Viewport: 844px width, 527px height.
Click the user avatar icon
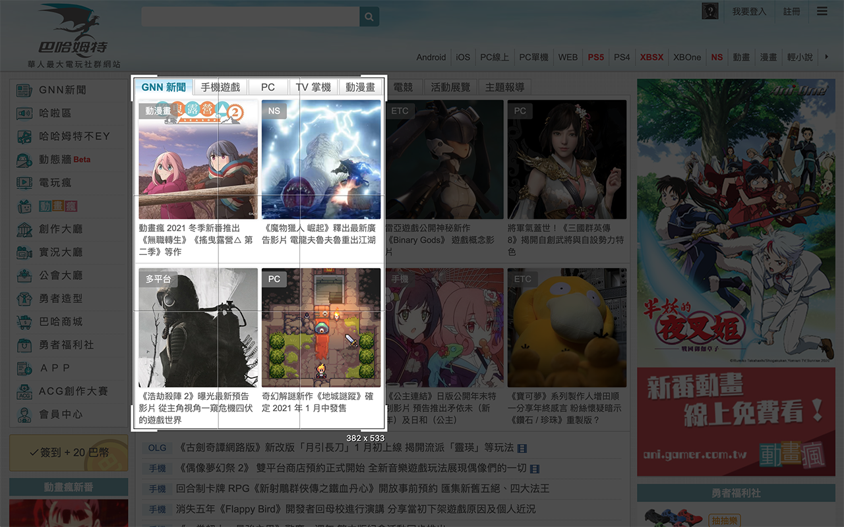pyautogui.click(x=710, y=11)
